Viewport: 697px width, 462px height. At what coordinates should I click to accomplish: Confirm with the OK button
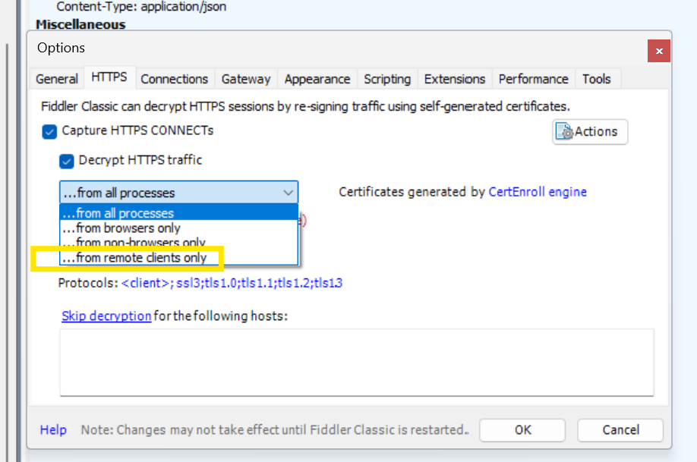coord(522,430)
